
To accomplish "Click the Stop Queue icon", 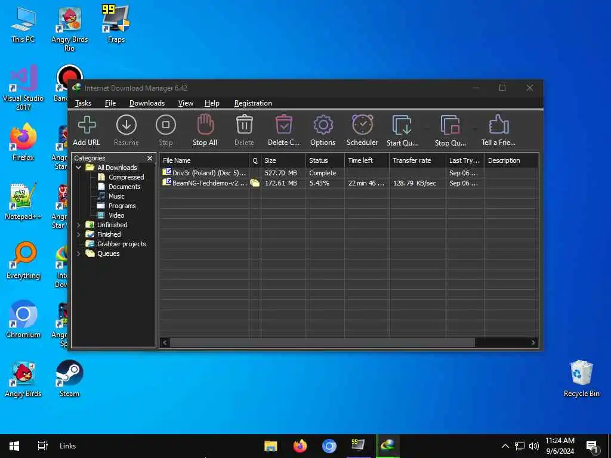I will [x=450, y=130].
